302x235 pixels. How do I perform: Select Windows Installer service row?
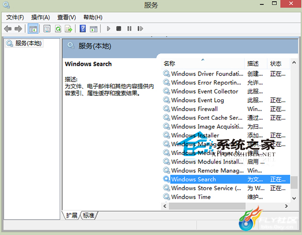(226, 136)
